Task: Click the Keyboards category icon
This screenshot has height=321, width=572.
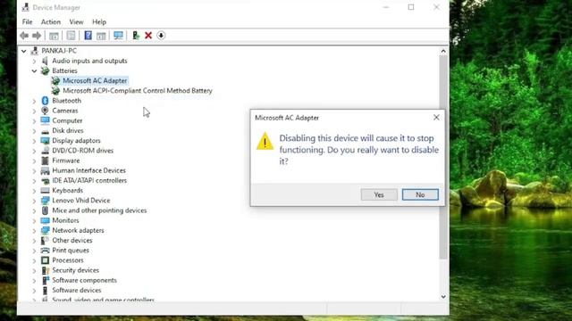Action: [45, 190]
